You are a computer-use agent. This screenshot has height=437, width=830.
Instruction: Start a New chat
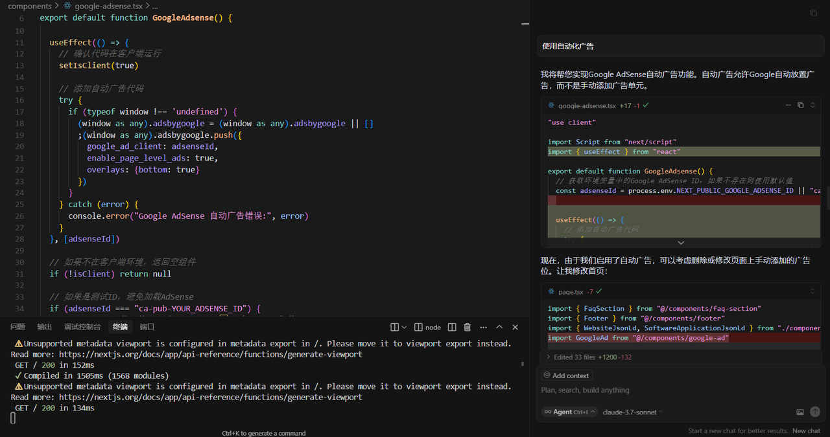(x=806, y=431)
